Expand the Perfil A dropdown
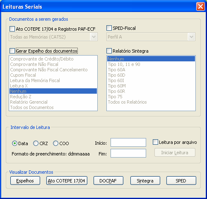 (151, 37)
